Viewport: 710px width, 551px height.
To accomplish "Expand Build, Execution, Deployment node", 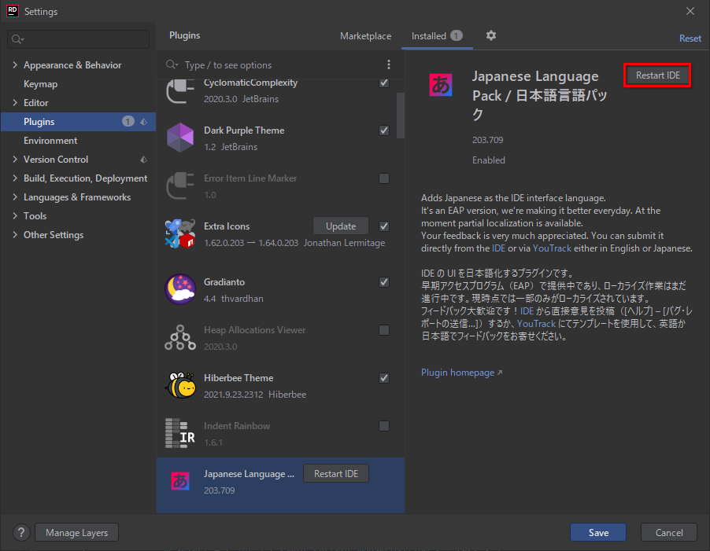I will coord(14,178).
